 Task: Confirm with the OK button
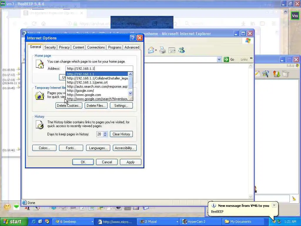tap(83, 162)
